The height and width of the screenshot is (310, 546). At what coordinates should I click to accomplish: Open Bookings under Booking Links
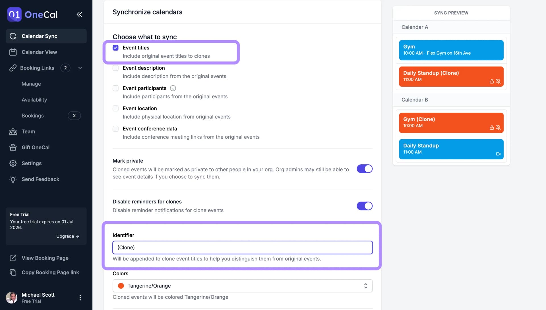[33, 116]
